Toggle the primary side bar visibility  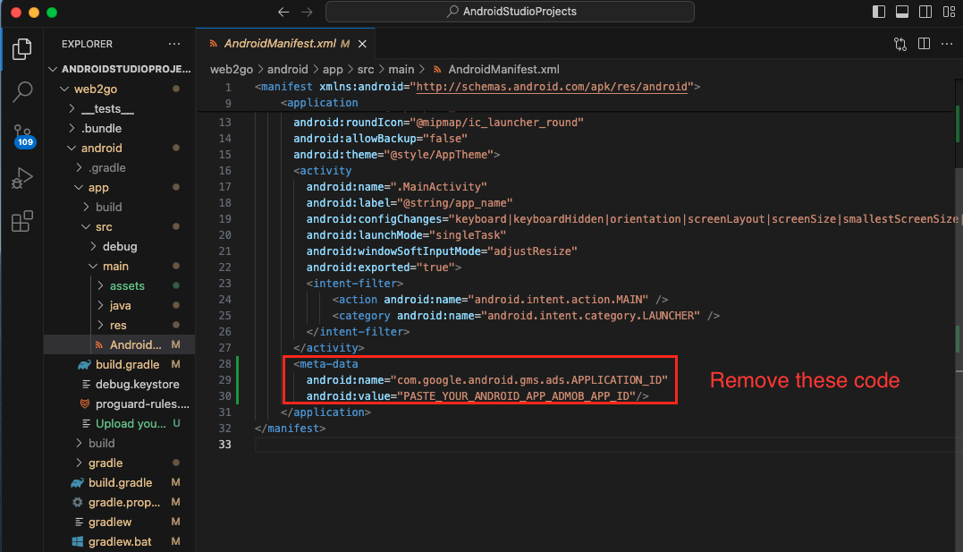[x=881, y=13]
